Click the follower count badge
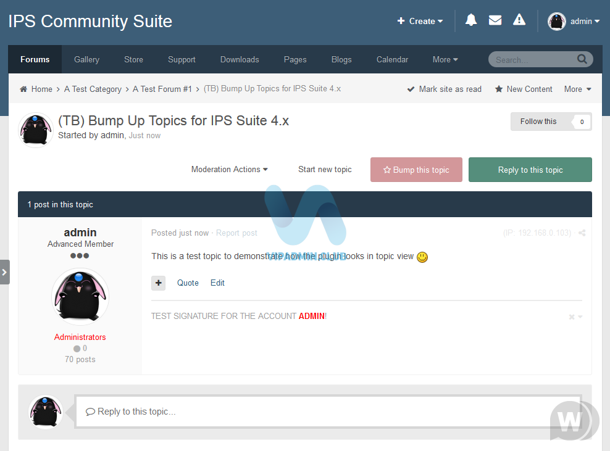The image size is (610, 451). [x=582, y=122]
